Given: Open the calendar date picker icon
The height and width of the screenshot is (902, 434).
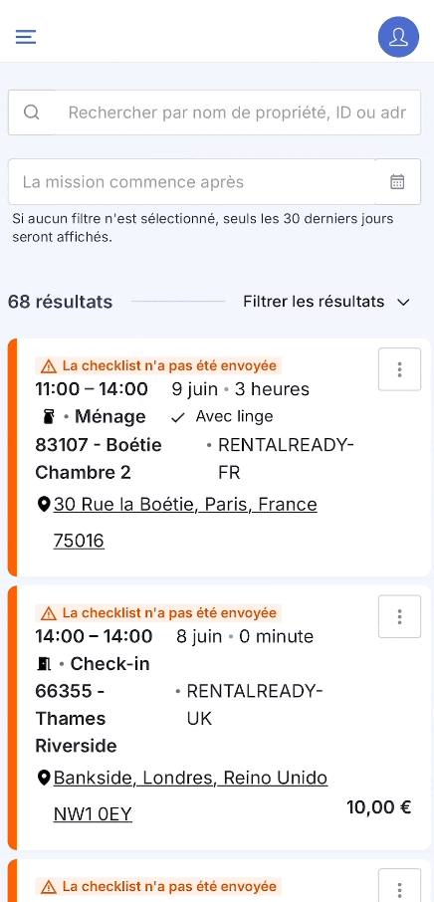Looking at the screenshot, I should tap(397, 182).
